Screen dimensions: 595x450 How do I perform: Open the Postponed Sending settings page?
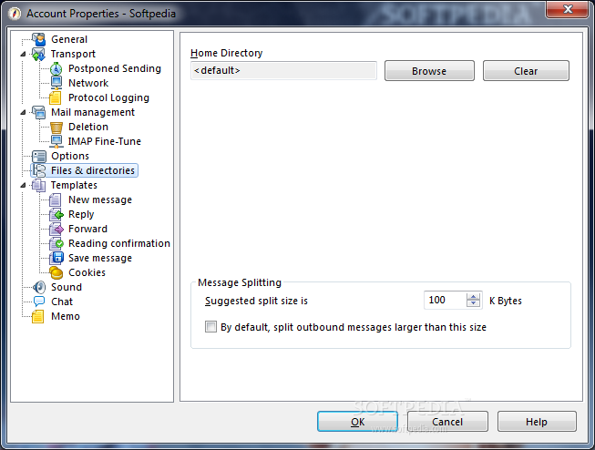[x=115, y=68]
